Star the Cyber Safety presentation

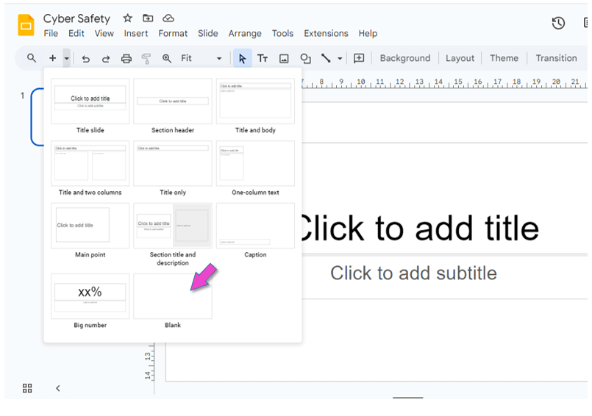point(128,18)
